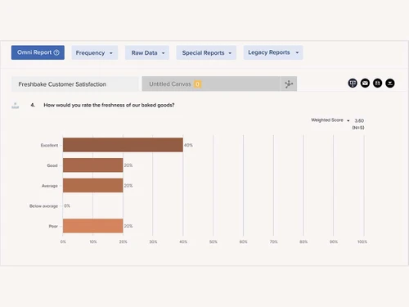Click the 50% x-axis tick label
Viewport: 409px width, 307px height.
click(213, 242)
